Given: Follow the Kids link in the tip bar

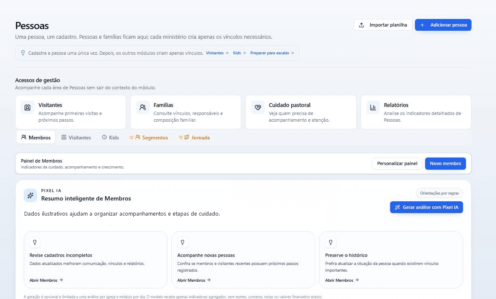Looking at the screenshot, I should [x=239, y=53].
